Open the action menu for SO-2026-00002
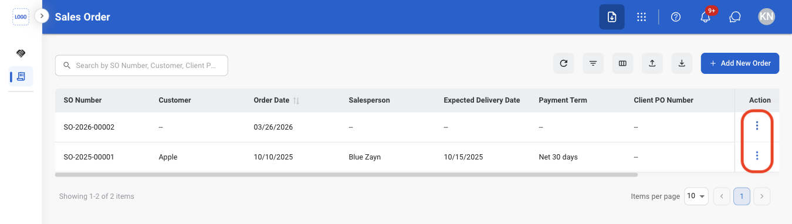Viewport: 792px width, 224px height. coord(757,125)
